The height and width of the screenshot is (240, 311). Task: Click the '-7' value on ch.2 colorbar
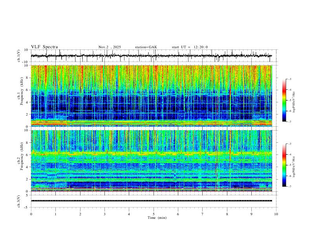tap(289, 186)
